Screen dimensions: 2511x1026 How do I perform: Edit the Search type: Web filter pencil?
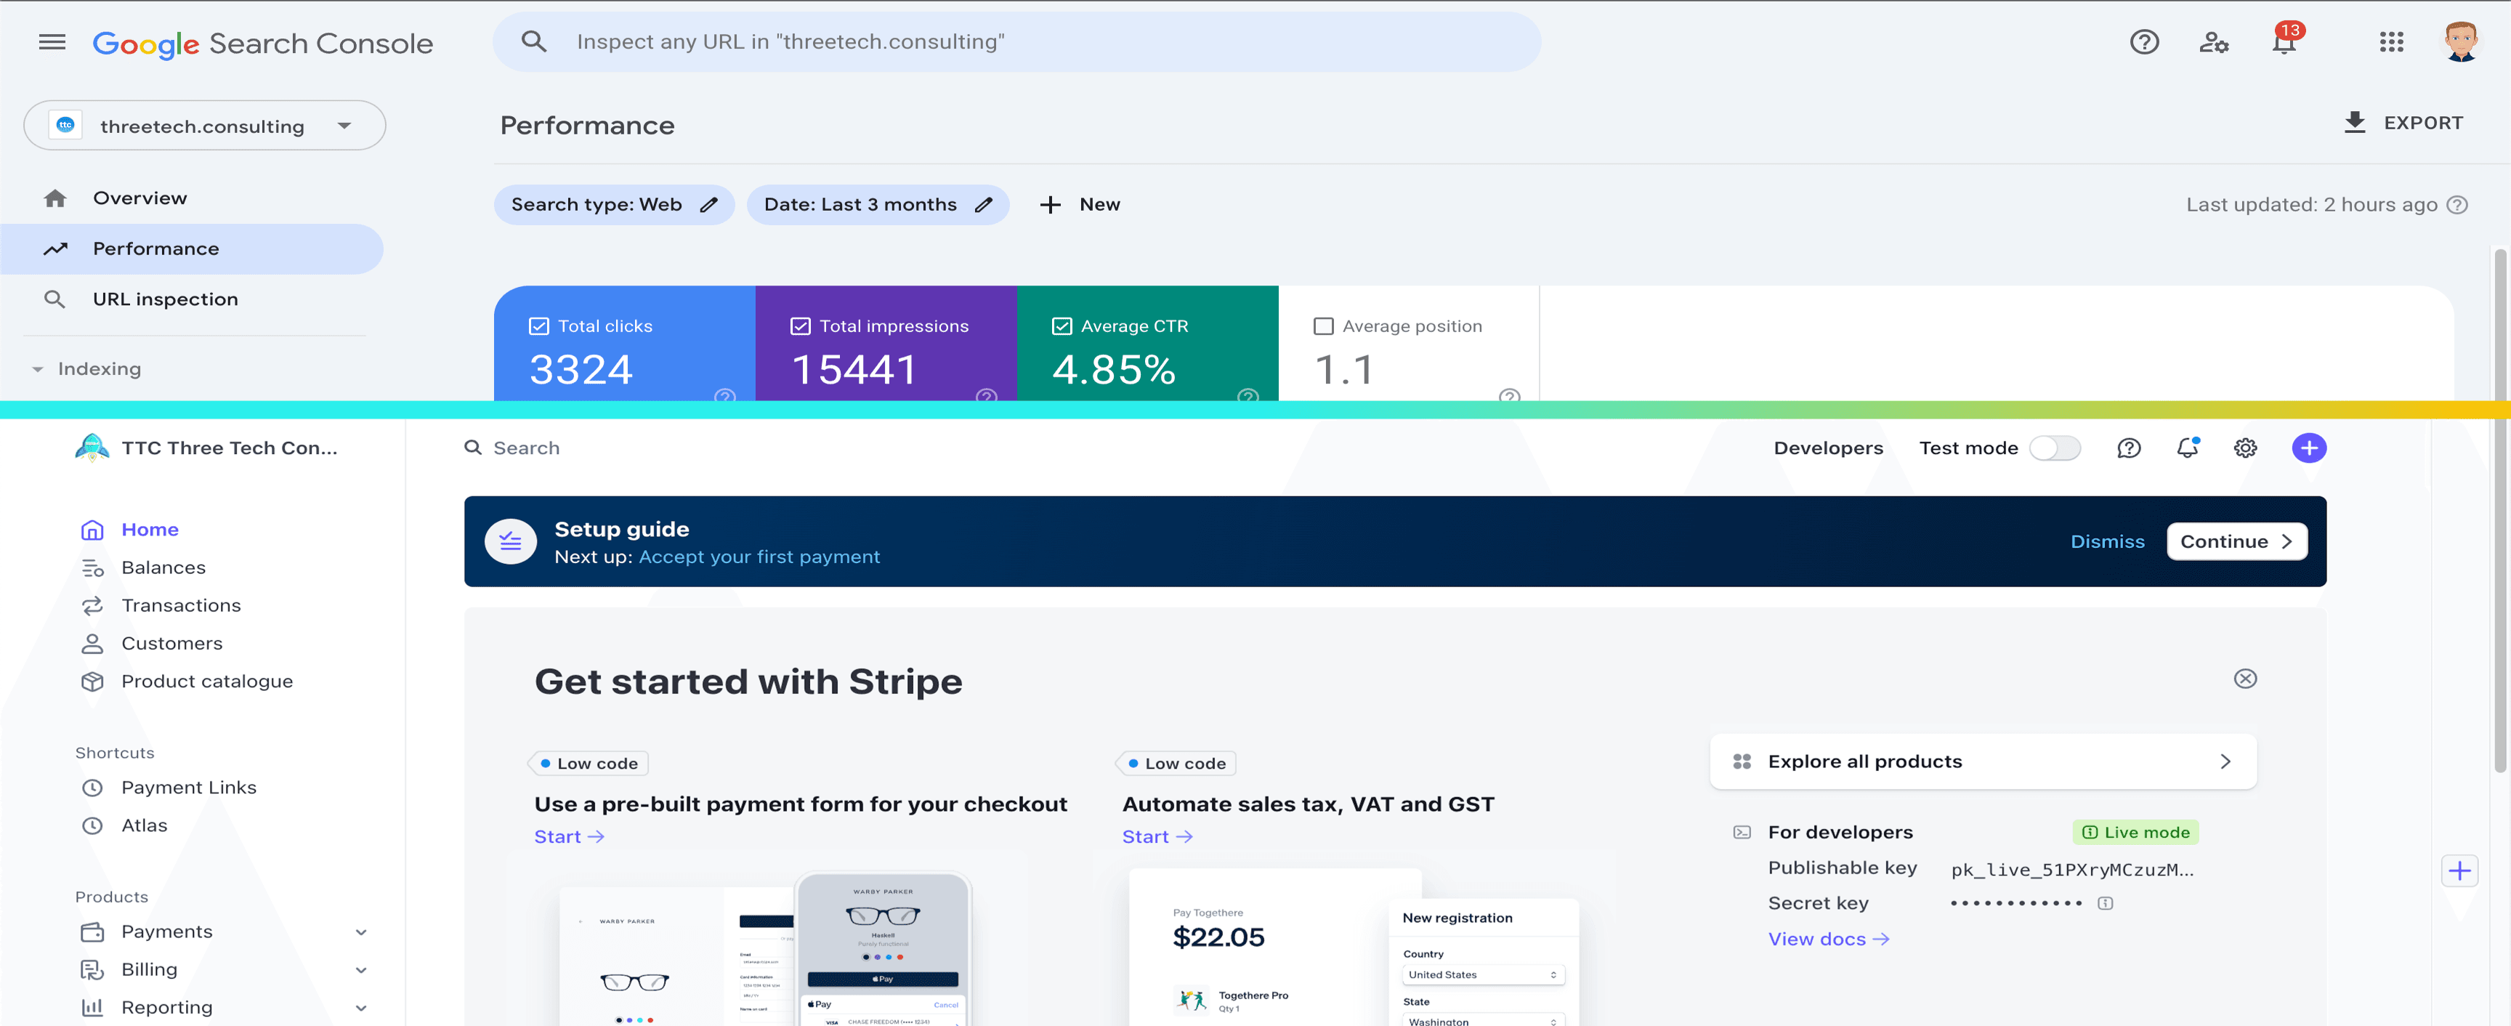tap(708, 205)
